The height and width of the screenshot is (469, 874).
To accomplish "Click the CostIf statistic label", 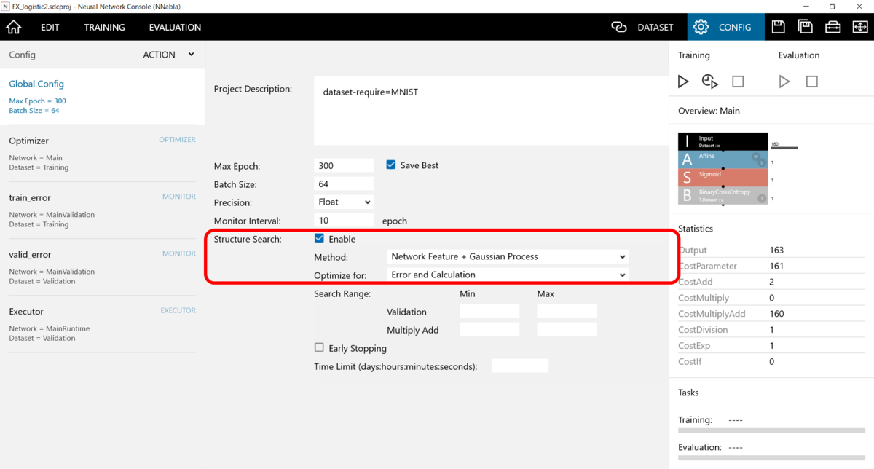I will click(690, 362).
